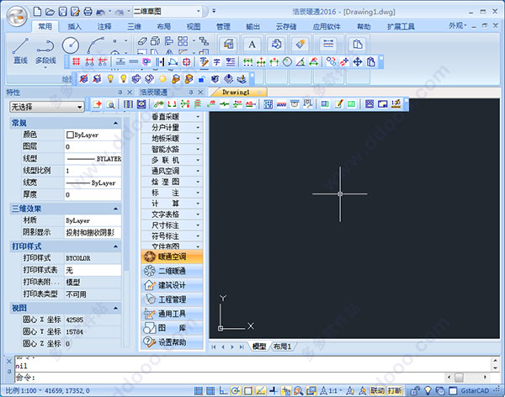
Task: Click the blue padlock unlock icon
Action: [202, 78]
